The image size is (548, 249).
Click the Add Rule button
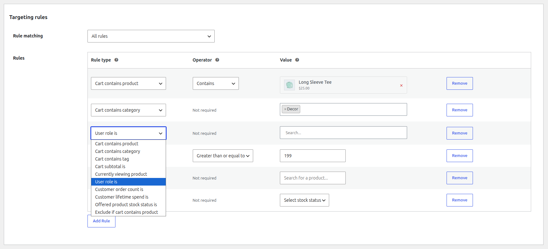[x=101, y=221]
